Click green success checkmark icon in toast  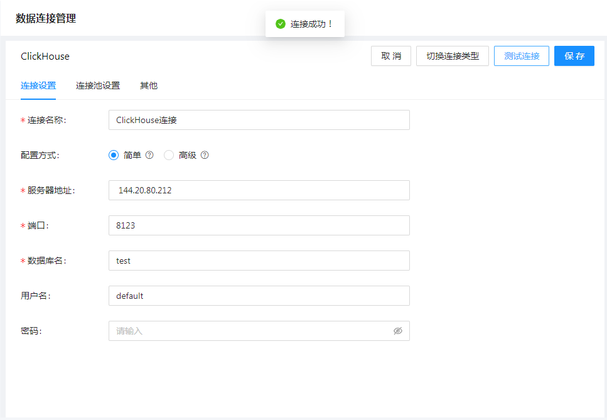[x=281, y=24]
